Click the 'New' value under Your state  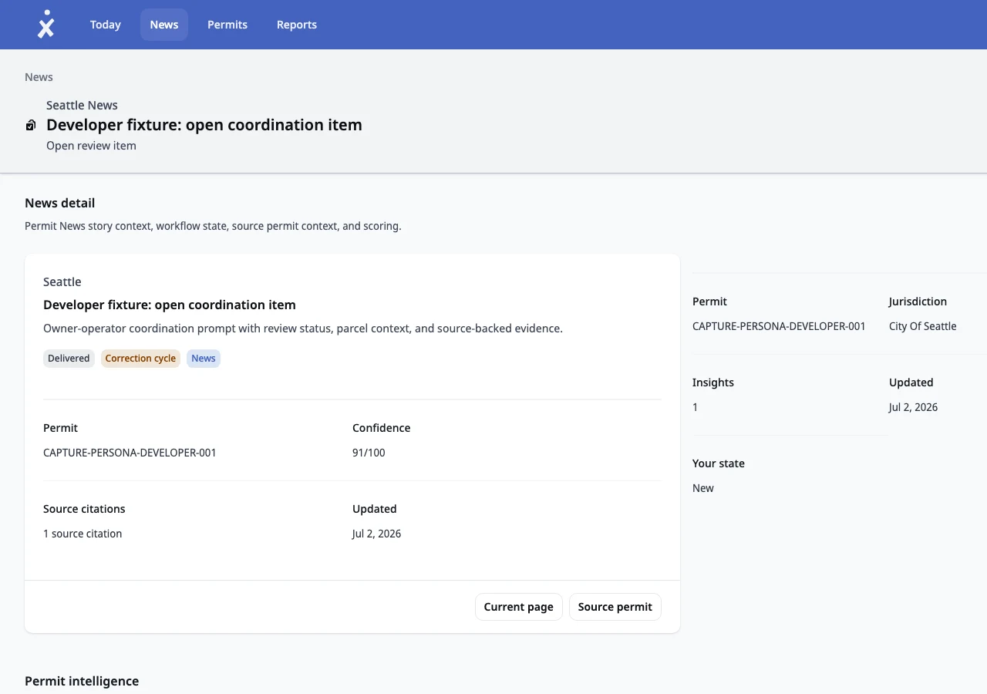tap(703, 488)
